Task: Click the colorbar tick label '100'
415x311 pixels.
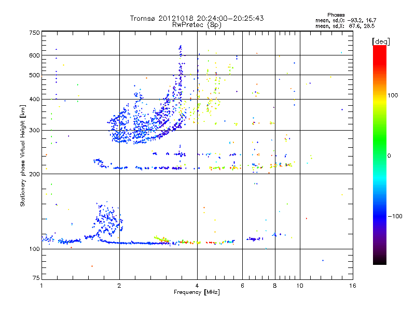Action: pyautogui.click(x=393, y=95)
